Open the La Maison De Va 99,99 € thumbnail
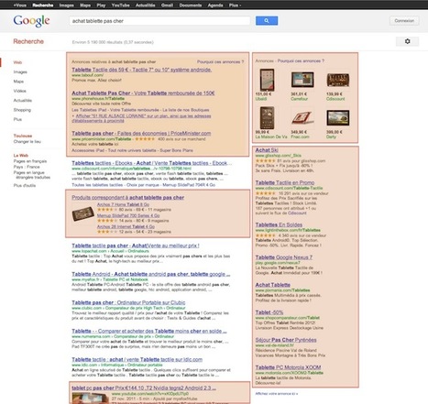This screenshot has width=428, height=404. pyautogui.click(x=267, y=118)
